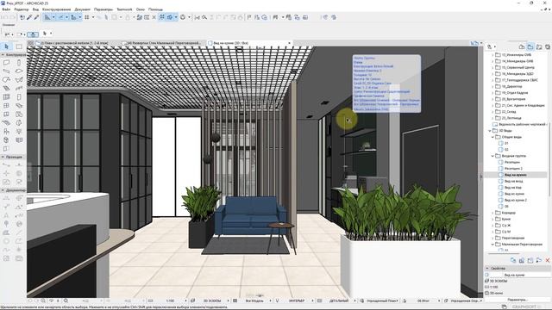Switch to the Развертка Стен Маленькой Переговорной tab

pyautogui.click(x=163, y=43)
